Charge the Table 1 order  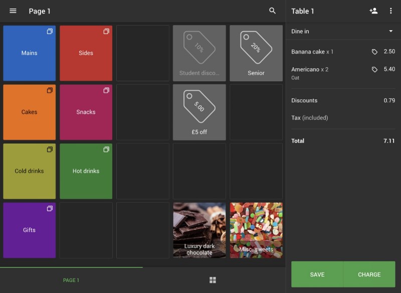point(369,274)
